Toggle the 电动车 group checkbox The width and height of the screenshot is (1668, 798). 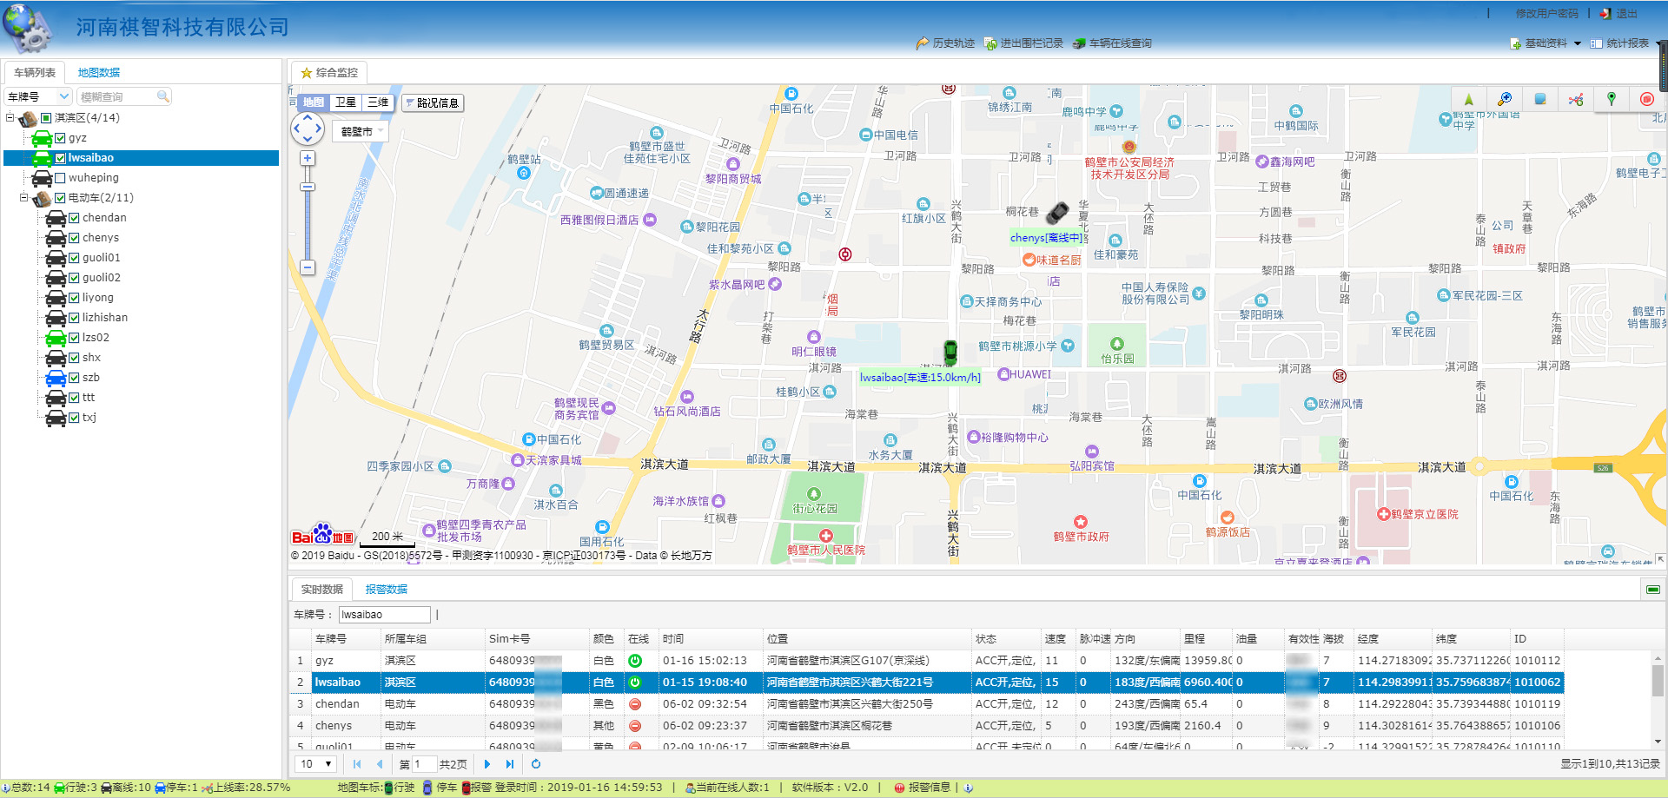(x=60, y=198)
